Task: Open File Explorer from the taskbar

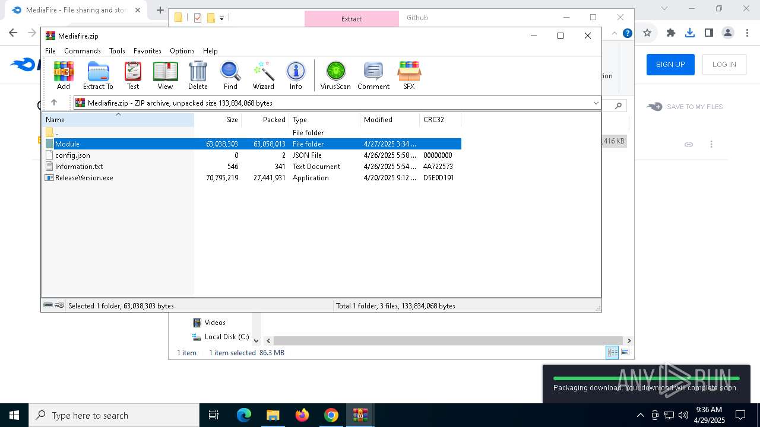Action: coord(273,415)
